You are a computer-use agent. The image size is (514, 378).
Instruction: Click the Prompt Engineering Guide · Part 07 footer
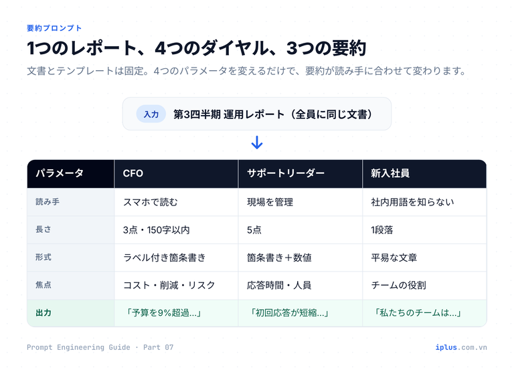coord(100,347)
